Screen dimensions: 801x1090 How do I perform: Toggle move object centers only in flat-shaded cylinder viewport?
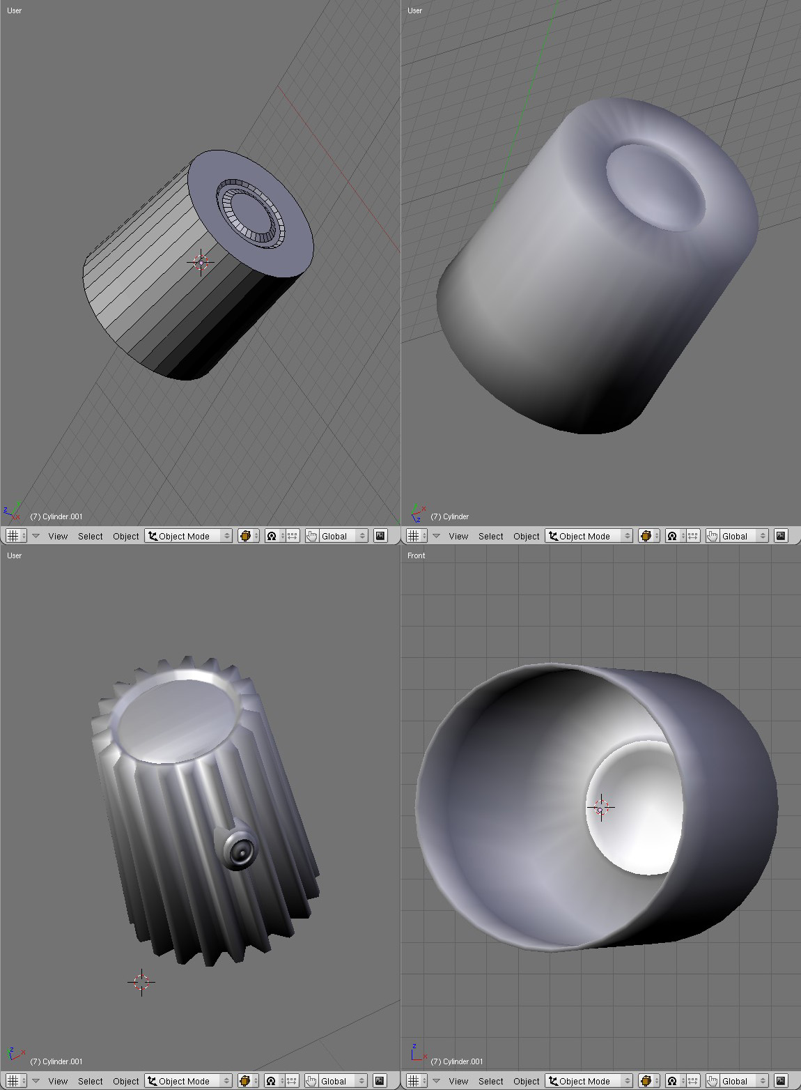click(x=292, y=536)
